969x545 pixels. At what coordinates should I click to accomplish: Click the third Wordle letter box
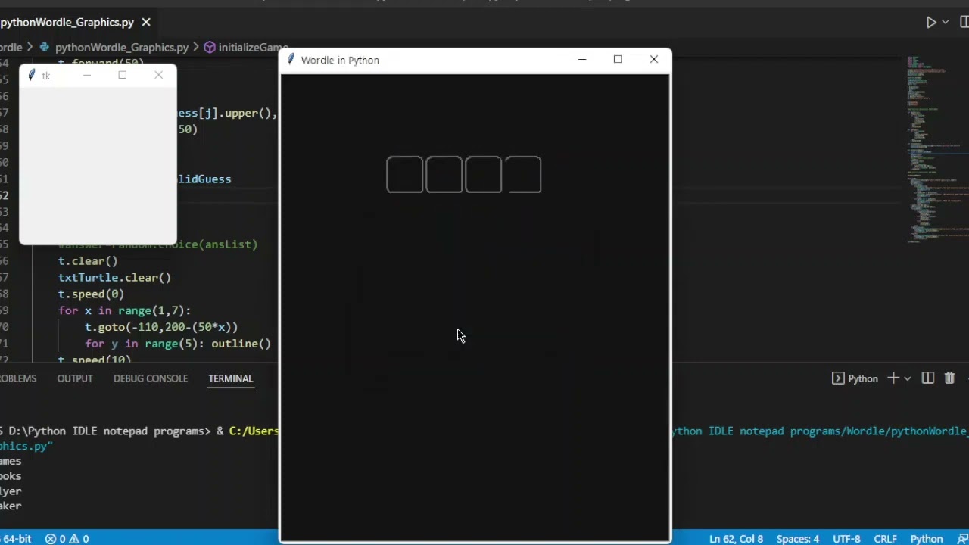coord(484,175)
